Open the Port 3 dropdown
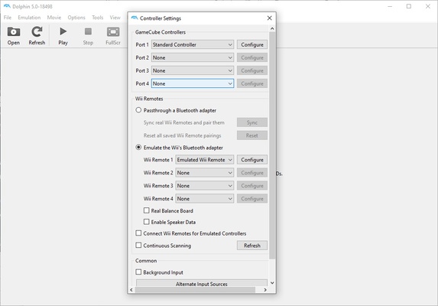The width and height of the screenshot is (438, 306). point(193,70)
